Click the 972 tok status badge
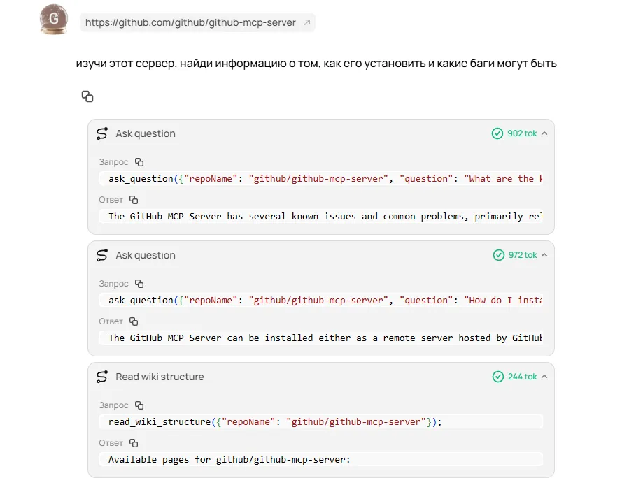The height and width of the screenshot is (492, 629). 515,255
